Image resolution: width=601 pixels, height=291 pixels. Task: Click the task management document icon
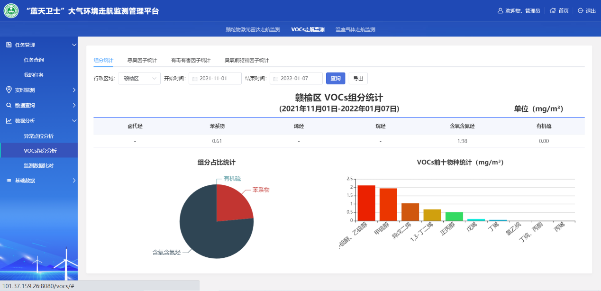tap(9, 45)
